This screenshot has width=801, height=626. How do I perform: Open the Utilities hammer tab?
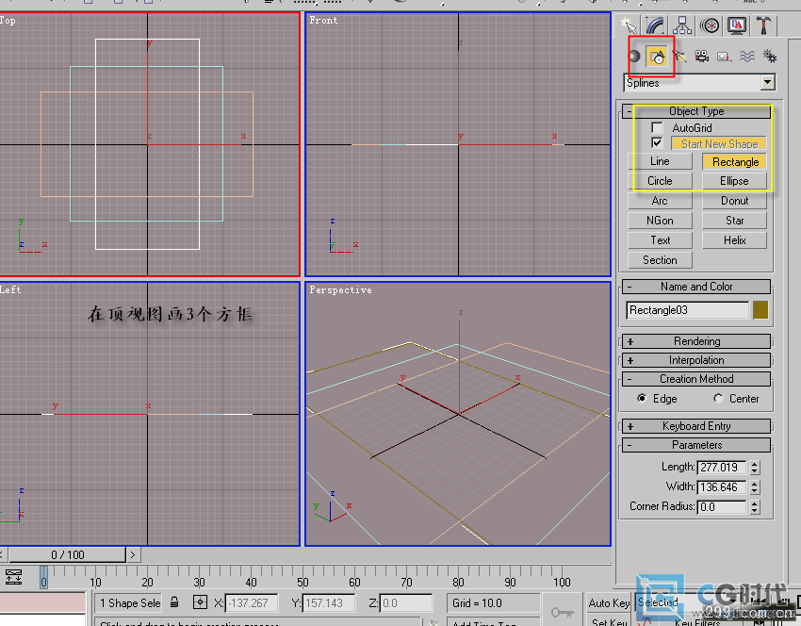[763, 25]
